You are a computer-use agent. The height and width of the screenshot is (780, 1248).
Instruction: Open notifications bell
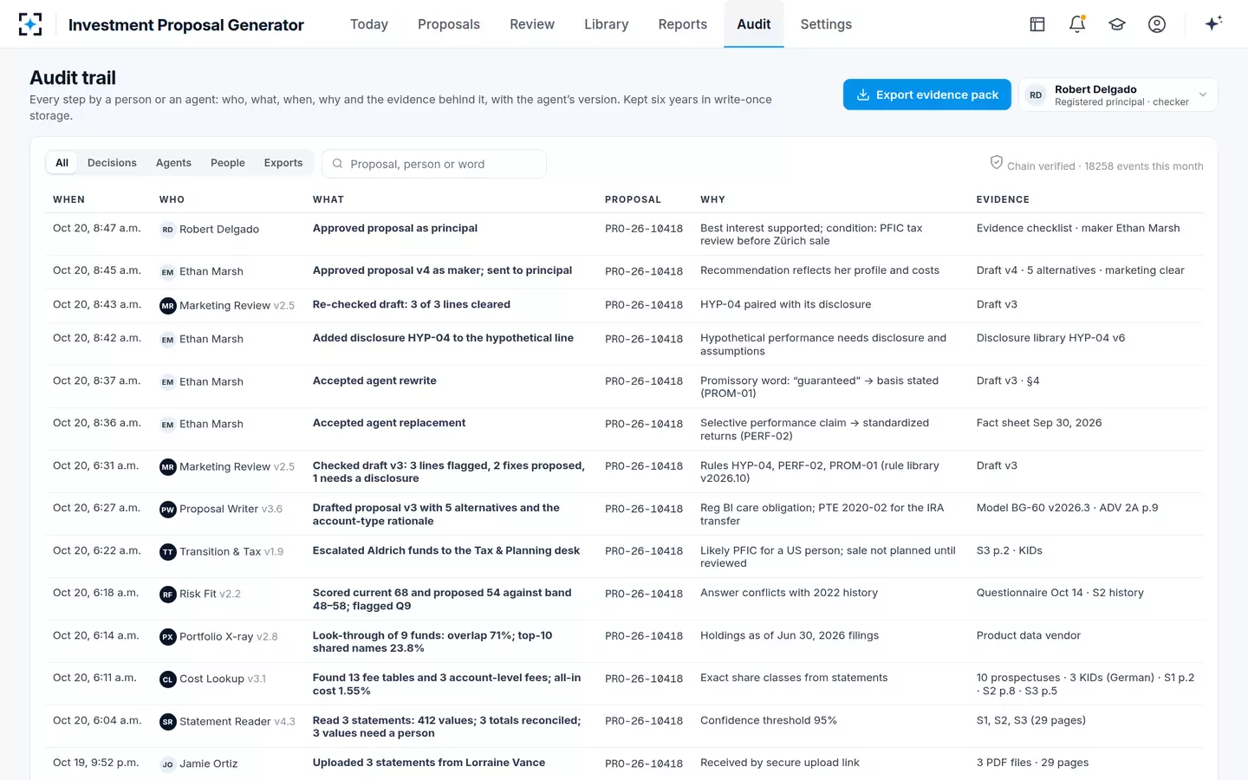(1077, 24)
